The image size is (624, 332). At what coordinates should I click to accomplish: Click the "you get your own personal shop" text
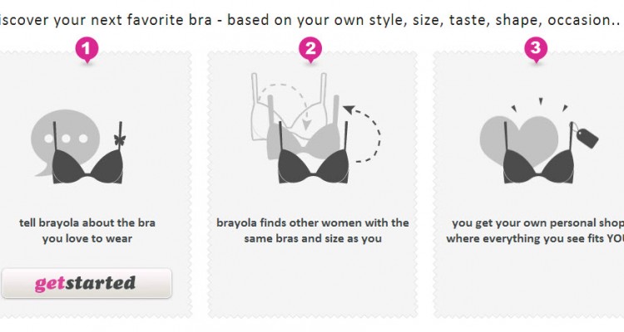coord(537,222)
